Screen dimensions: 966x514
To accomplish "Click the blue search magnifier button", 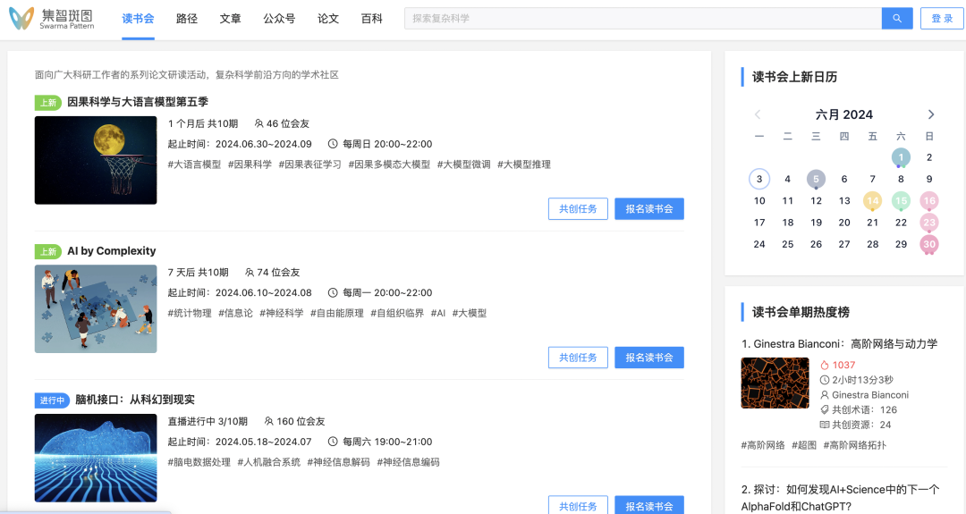I will (x=896, y=19).
